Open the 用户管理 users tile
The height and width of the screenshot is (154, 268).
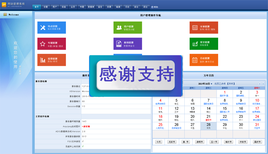point(128,28)
